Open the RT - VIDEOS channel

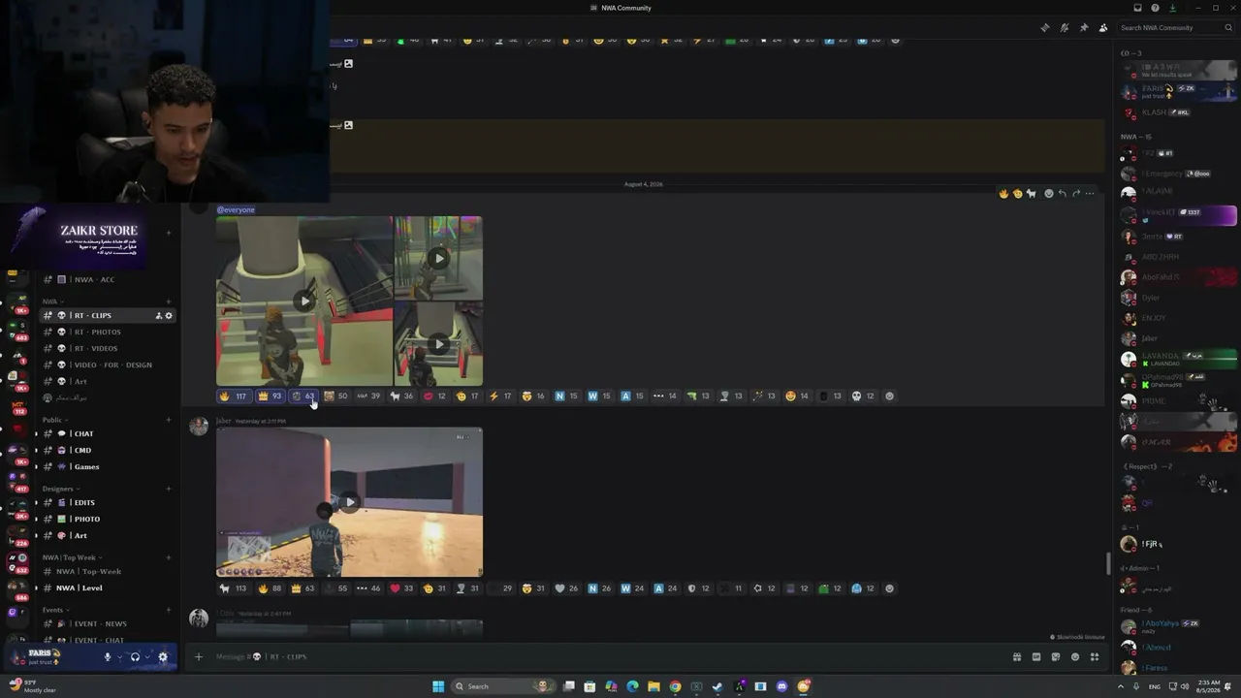click(107, 349)
